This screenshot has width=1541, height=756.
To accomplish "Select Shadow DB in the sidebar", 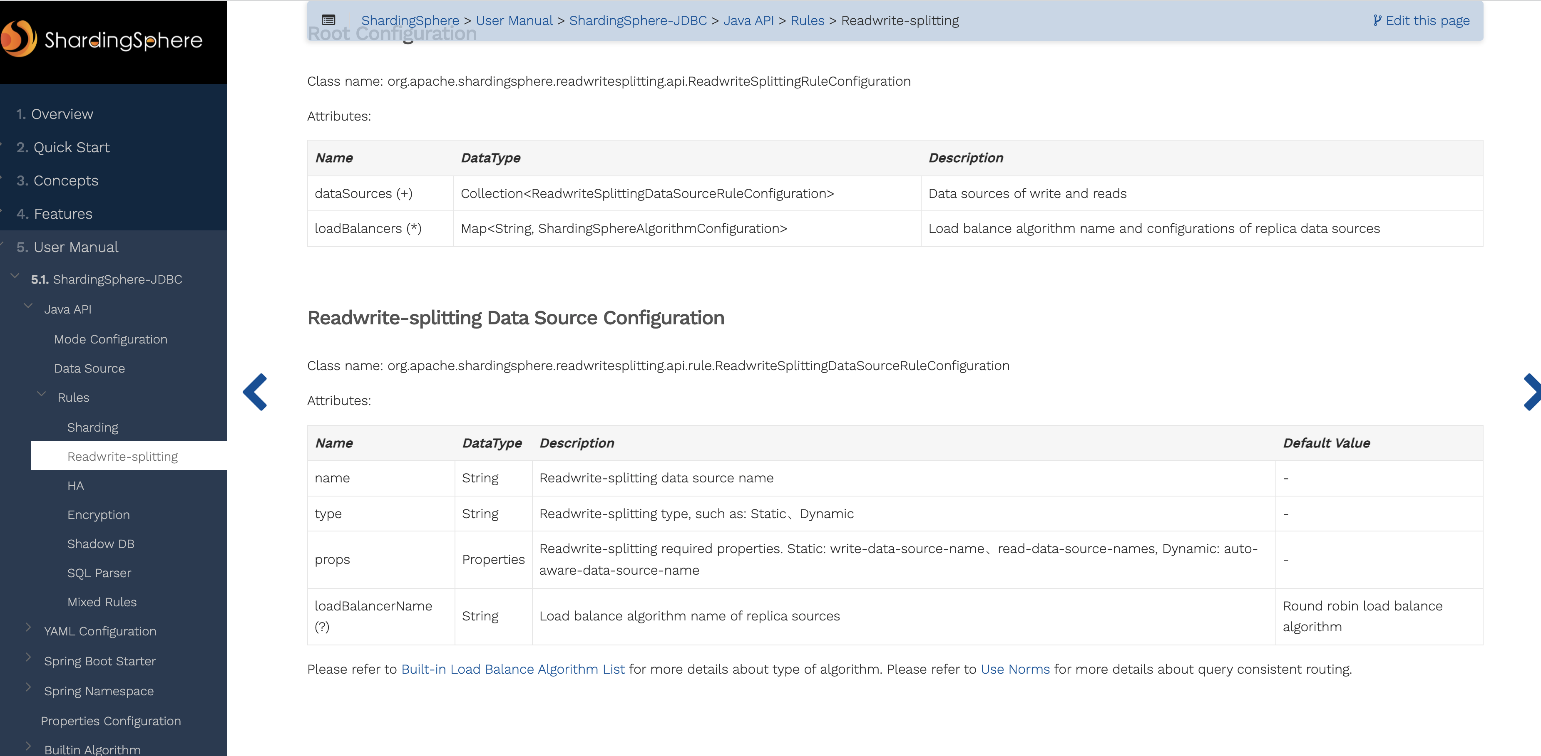I will click(x=100, y=544).
